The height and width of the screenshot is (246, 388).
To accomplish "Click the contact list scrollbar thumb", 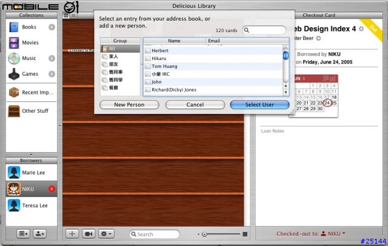I will [286, 55].
